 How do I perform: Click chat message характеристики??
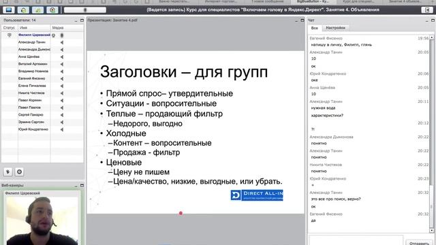tap(327, 116)
